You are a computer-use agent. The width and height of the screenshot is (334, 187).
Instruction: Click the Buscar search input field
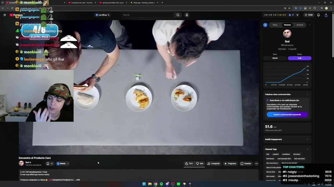click(147, 15)
